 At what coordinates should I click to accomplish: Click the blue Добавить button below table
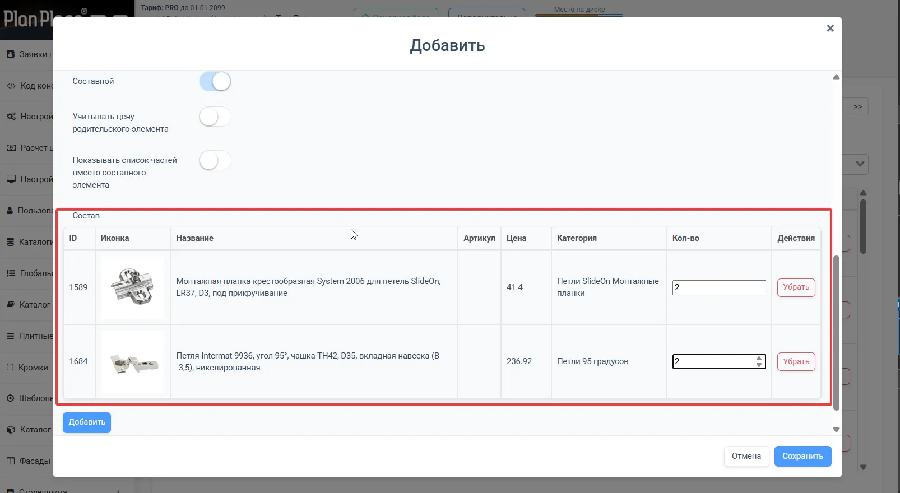(x=87, y=422)
